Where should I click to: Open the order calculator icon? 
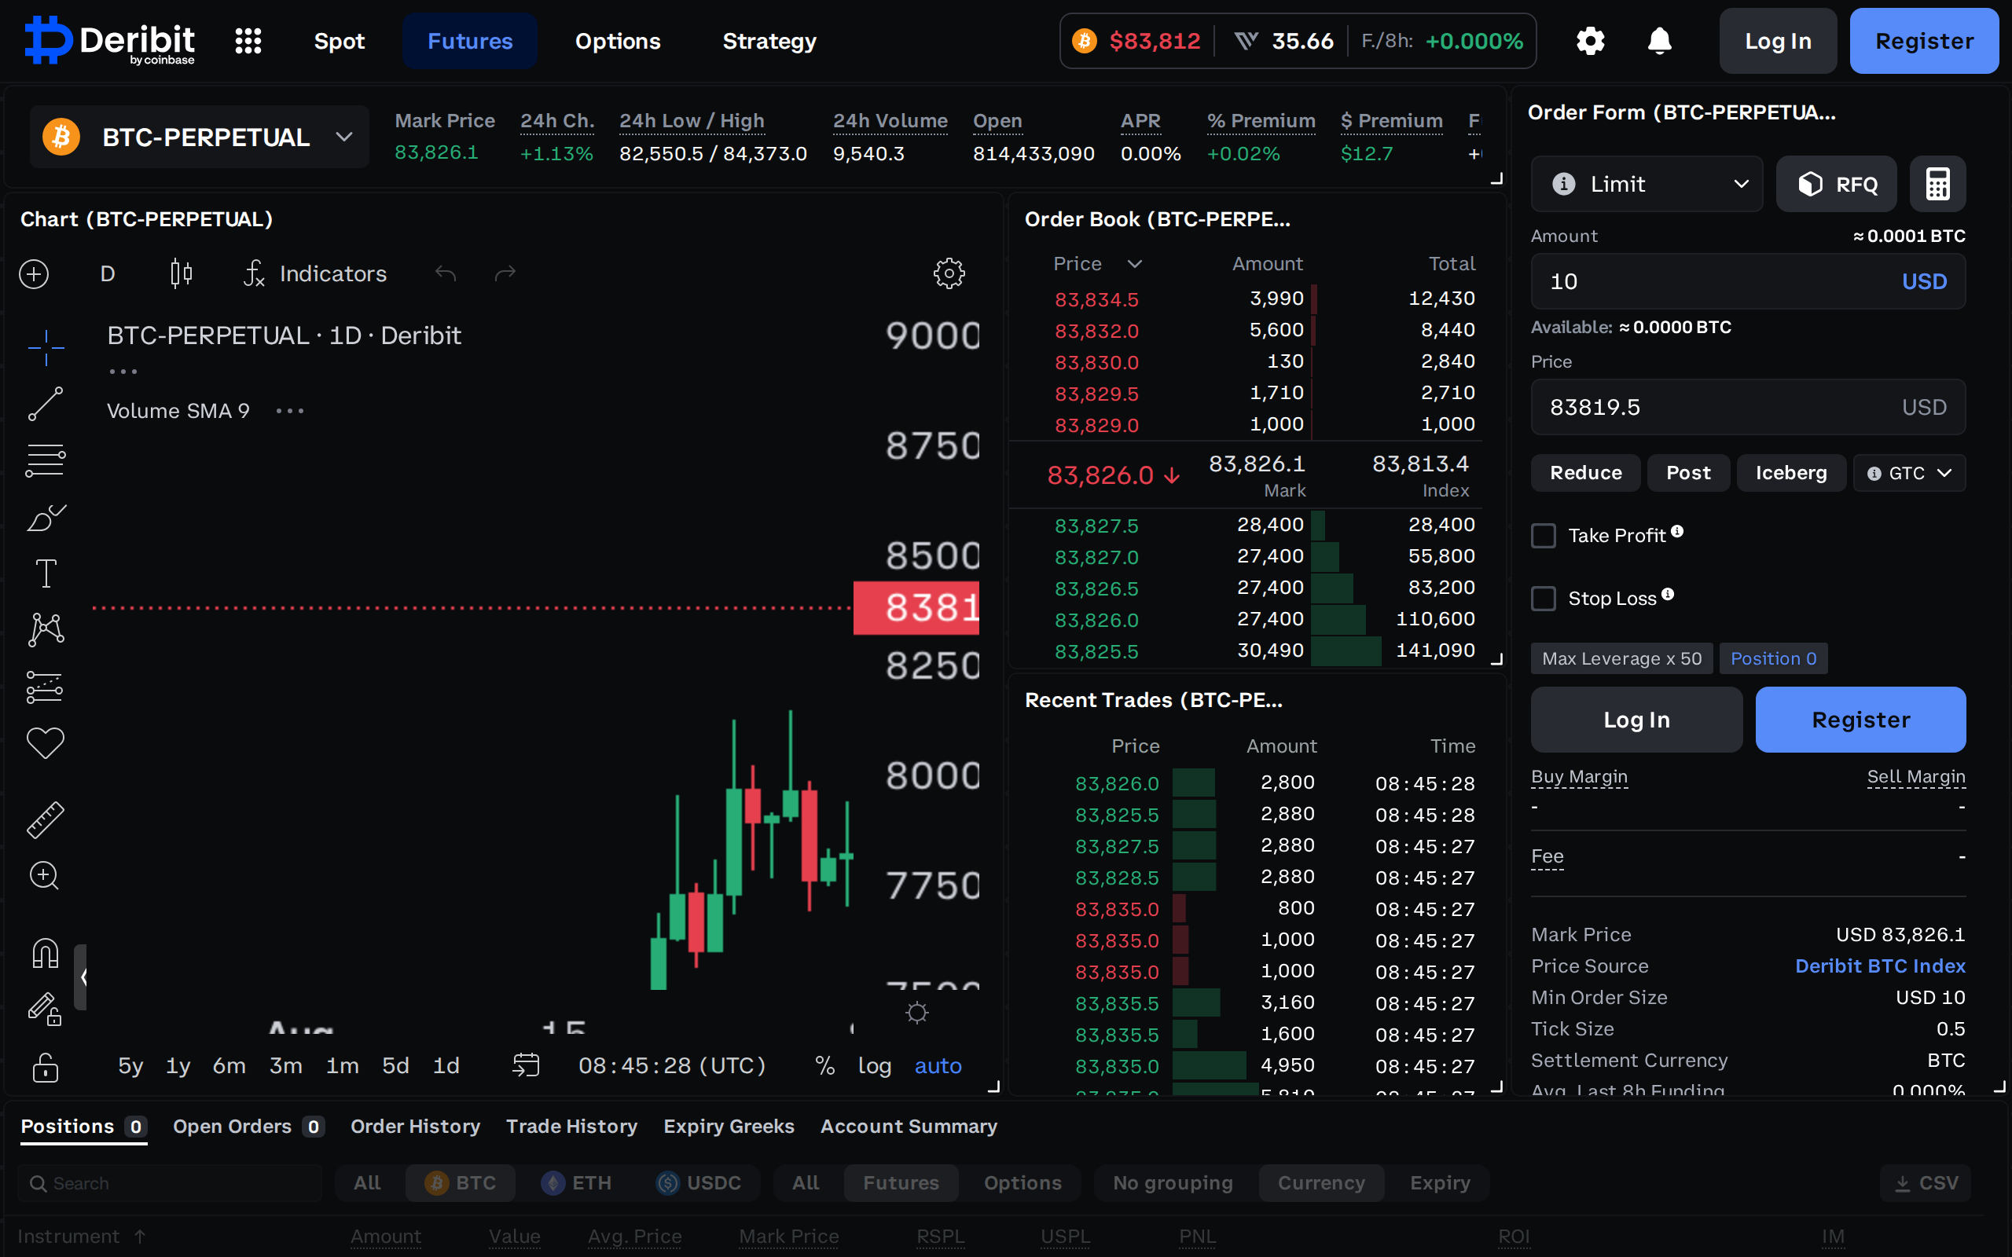(1937, 184)
